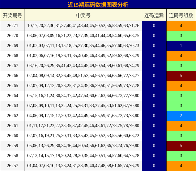
Task: Select winning numbers of period 26257
Action: [83, 166]
